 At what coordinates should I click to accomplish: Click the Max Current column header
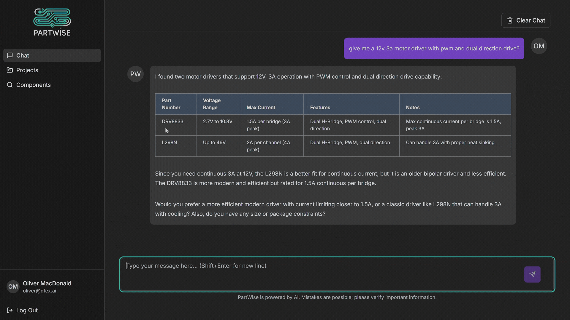click(x=272, y=104)
